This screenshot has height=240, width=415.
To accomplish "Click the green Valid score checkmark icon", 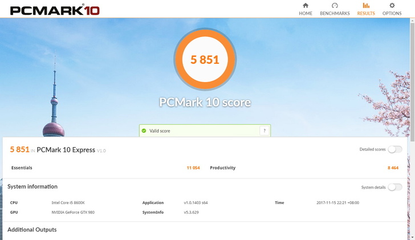I will tap(144, 131).
